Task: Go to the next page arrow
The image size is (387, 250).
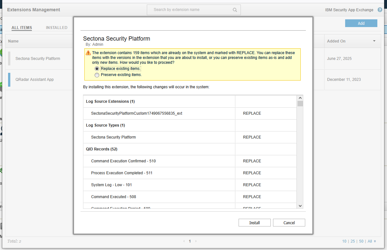Action: pos(196,241)
